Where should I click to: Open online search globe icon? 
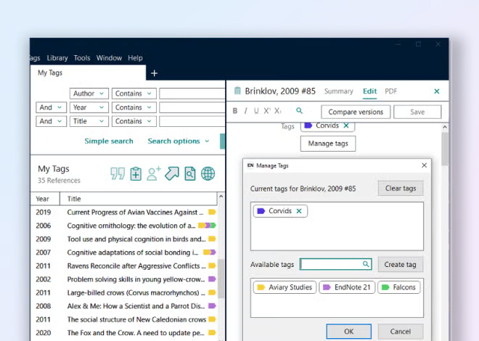pyautogui.click(x=208, y=173)
